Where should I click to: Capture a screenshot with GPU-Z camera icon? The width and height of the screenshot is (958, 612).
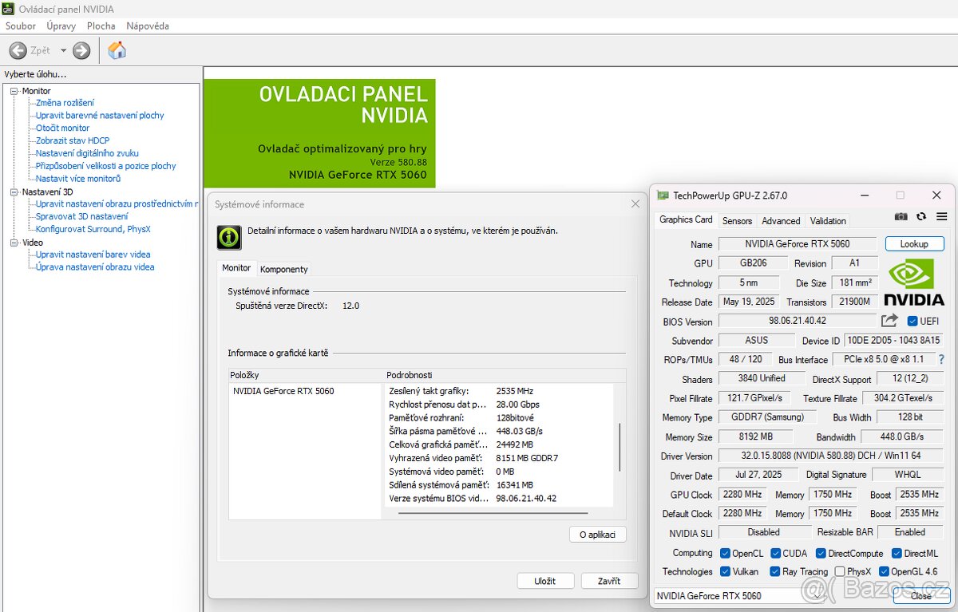tap(901, 216)
